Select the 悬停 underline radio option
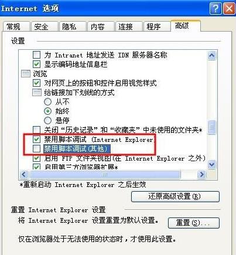The height and width of the screenshot is (255, 236). (x=47, y=120)
